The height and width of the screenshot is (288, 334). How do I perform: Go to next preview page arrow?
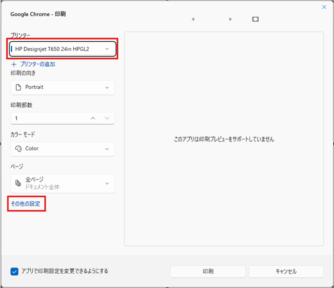(x=231, y=19)
